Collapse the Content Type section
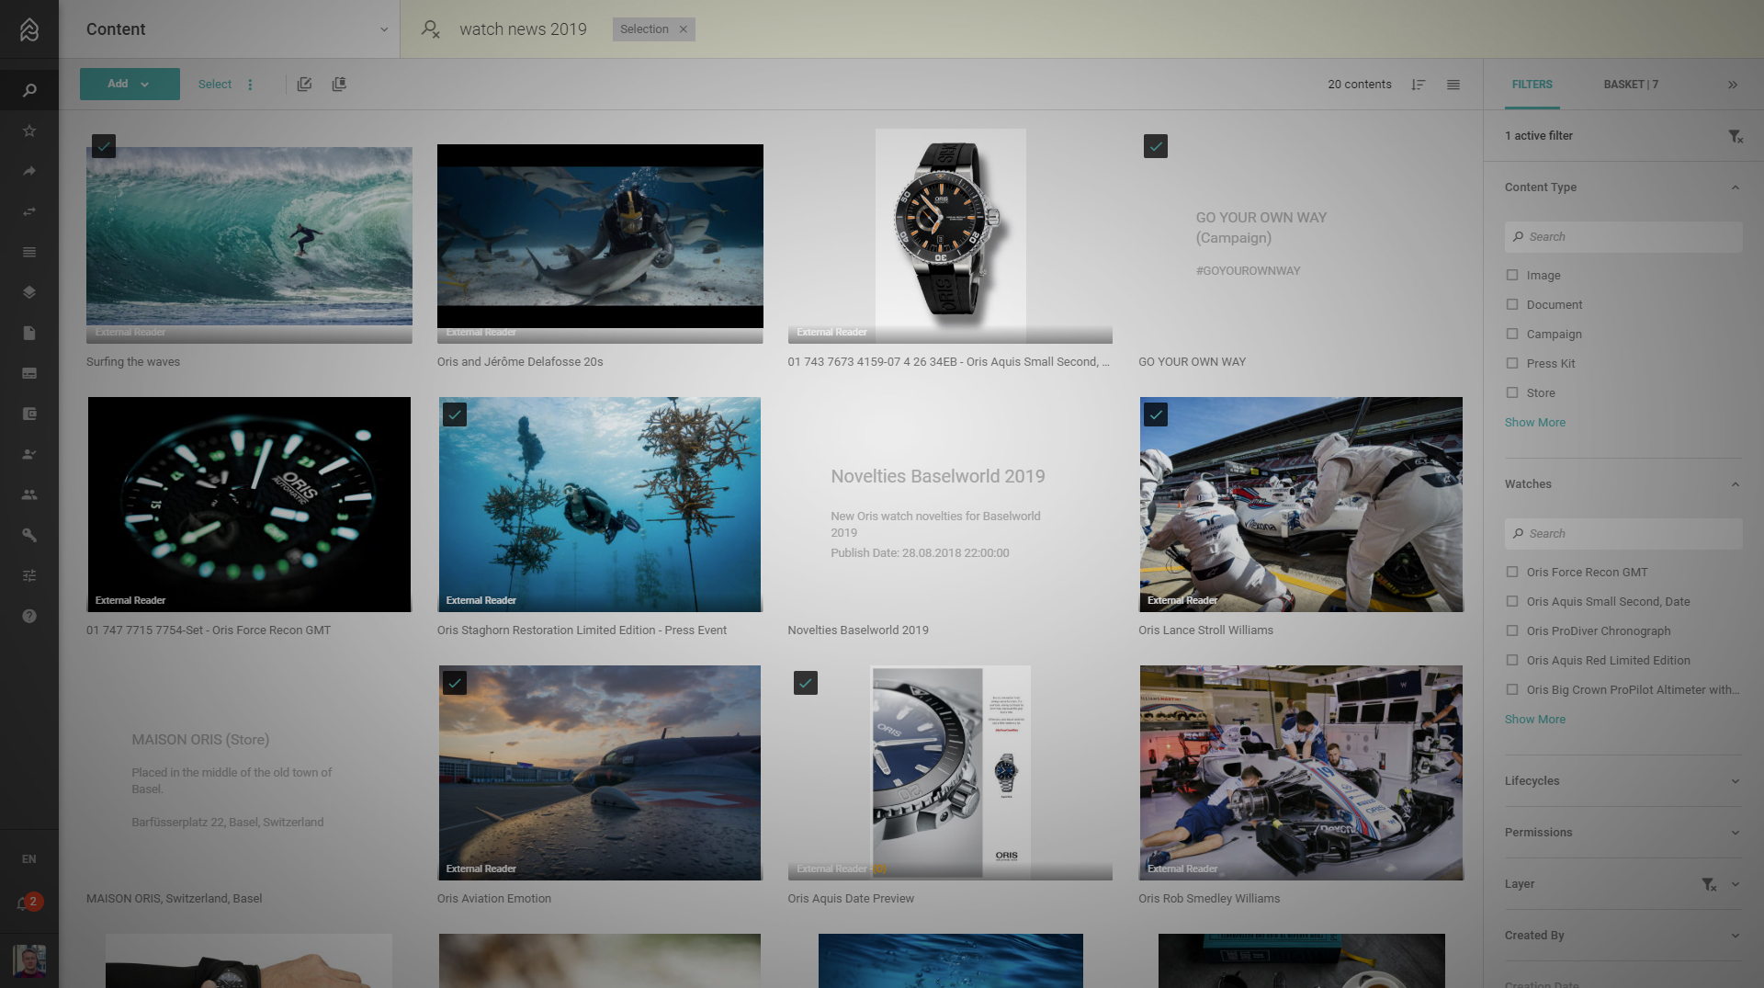This screenshot has height=988, width=1764. [x=1735, y=187]
